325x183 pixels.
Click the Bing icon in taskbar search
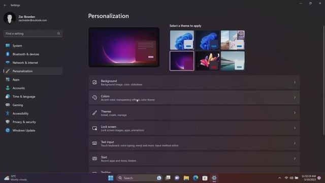coord(159,178)
